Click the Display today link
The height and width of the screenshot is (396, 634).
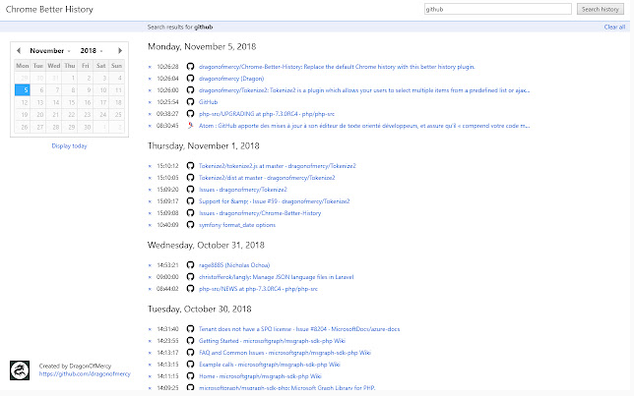pos(69,145)
